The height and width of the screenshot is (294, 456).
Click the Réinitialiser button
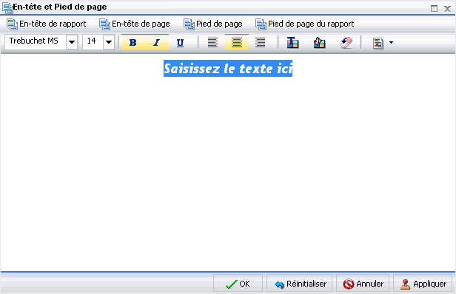(x=300, y=283)
